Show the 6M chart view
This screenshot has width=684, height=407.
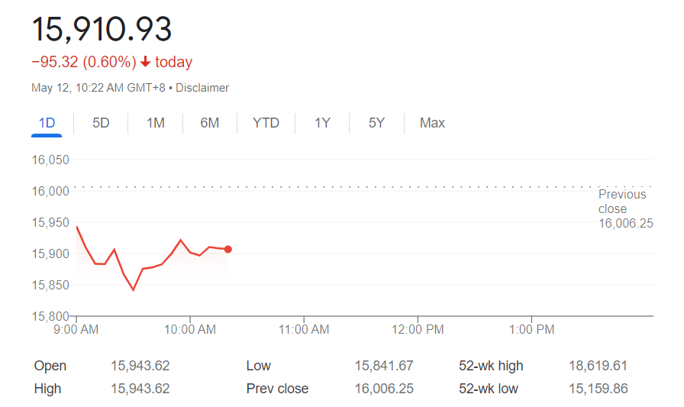210,123
